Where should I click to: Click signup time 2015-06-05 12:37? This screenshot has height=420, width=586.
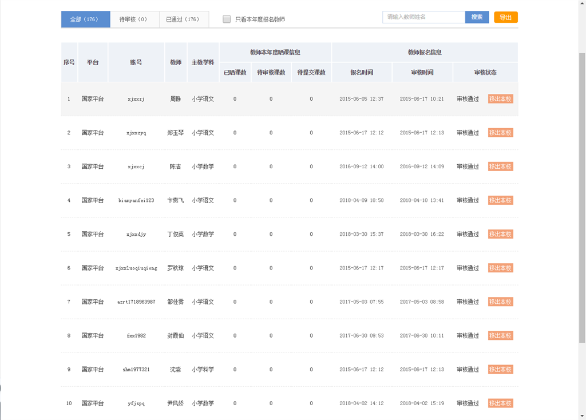tap(362, 99)
